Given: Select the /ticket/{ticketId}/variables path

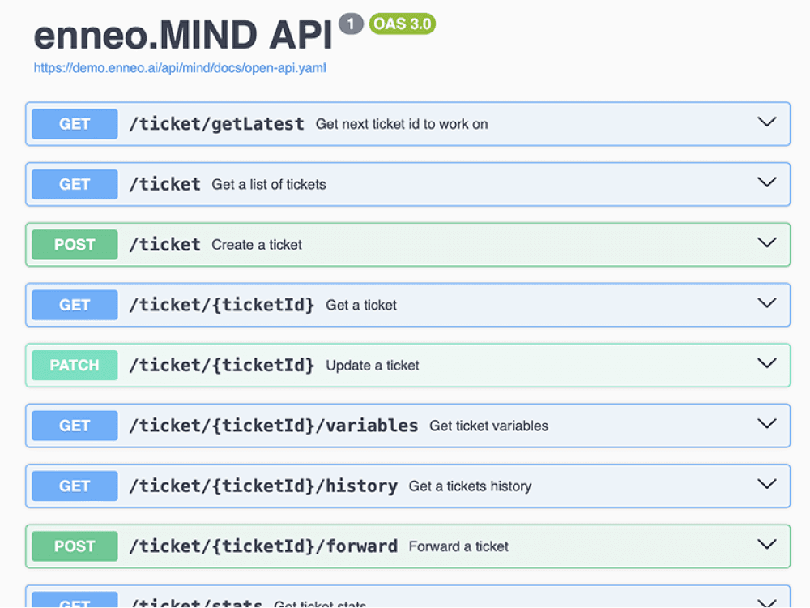Looking at the screenshot, I should coord(273,426).
